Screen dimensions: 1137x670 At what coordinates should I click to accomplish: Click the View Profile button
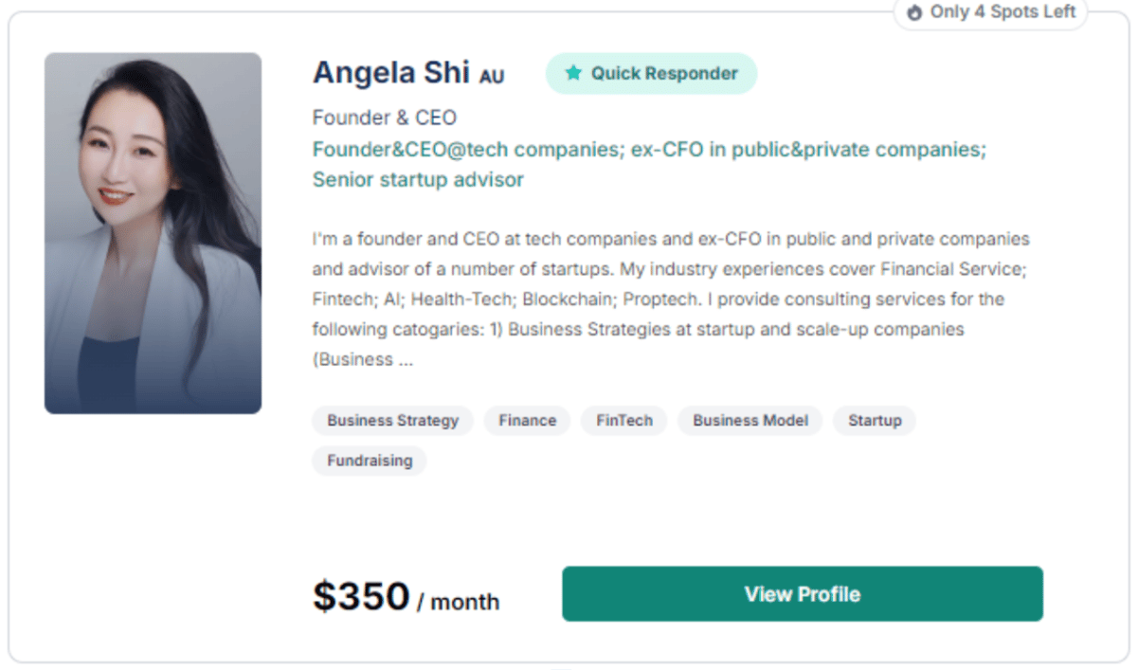click(x=803, y=594)
